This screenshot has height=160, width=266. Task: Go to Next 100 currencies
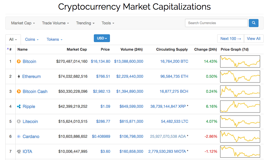(231, 39)
